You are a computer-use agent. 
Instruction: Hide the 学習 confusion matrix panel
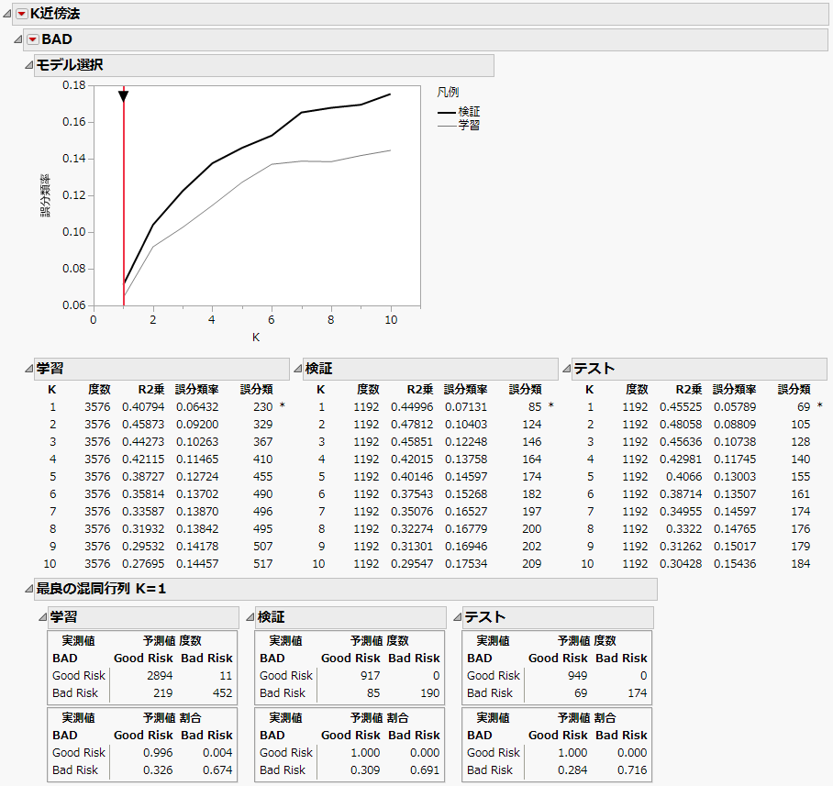point(42,617)
